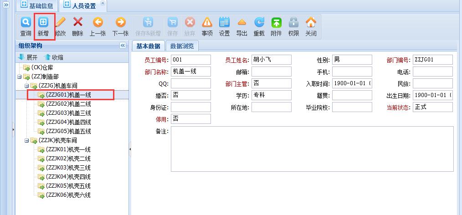Select (ZZJK01)机壳一线 in tree
Screen dimensions: 462x215
[68, 149]
